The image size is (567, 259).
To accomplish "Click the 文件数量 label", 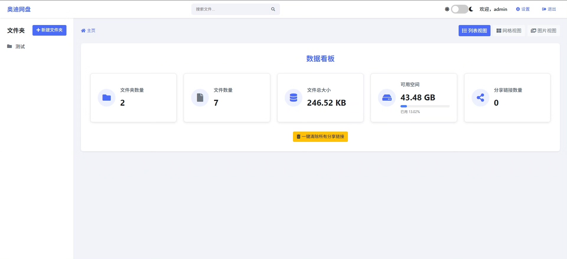I will 223,90.
